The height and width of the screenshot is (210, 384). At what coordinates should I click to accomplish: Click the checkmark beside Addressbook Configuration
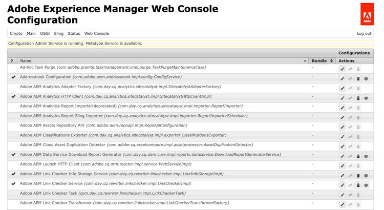[13, 77]
